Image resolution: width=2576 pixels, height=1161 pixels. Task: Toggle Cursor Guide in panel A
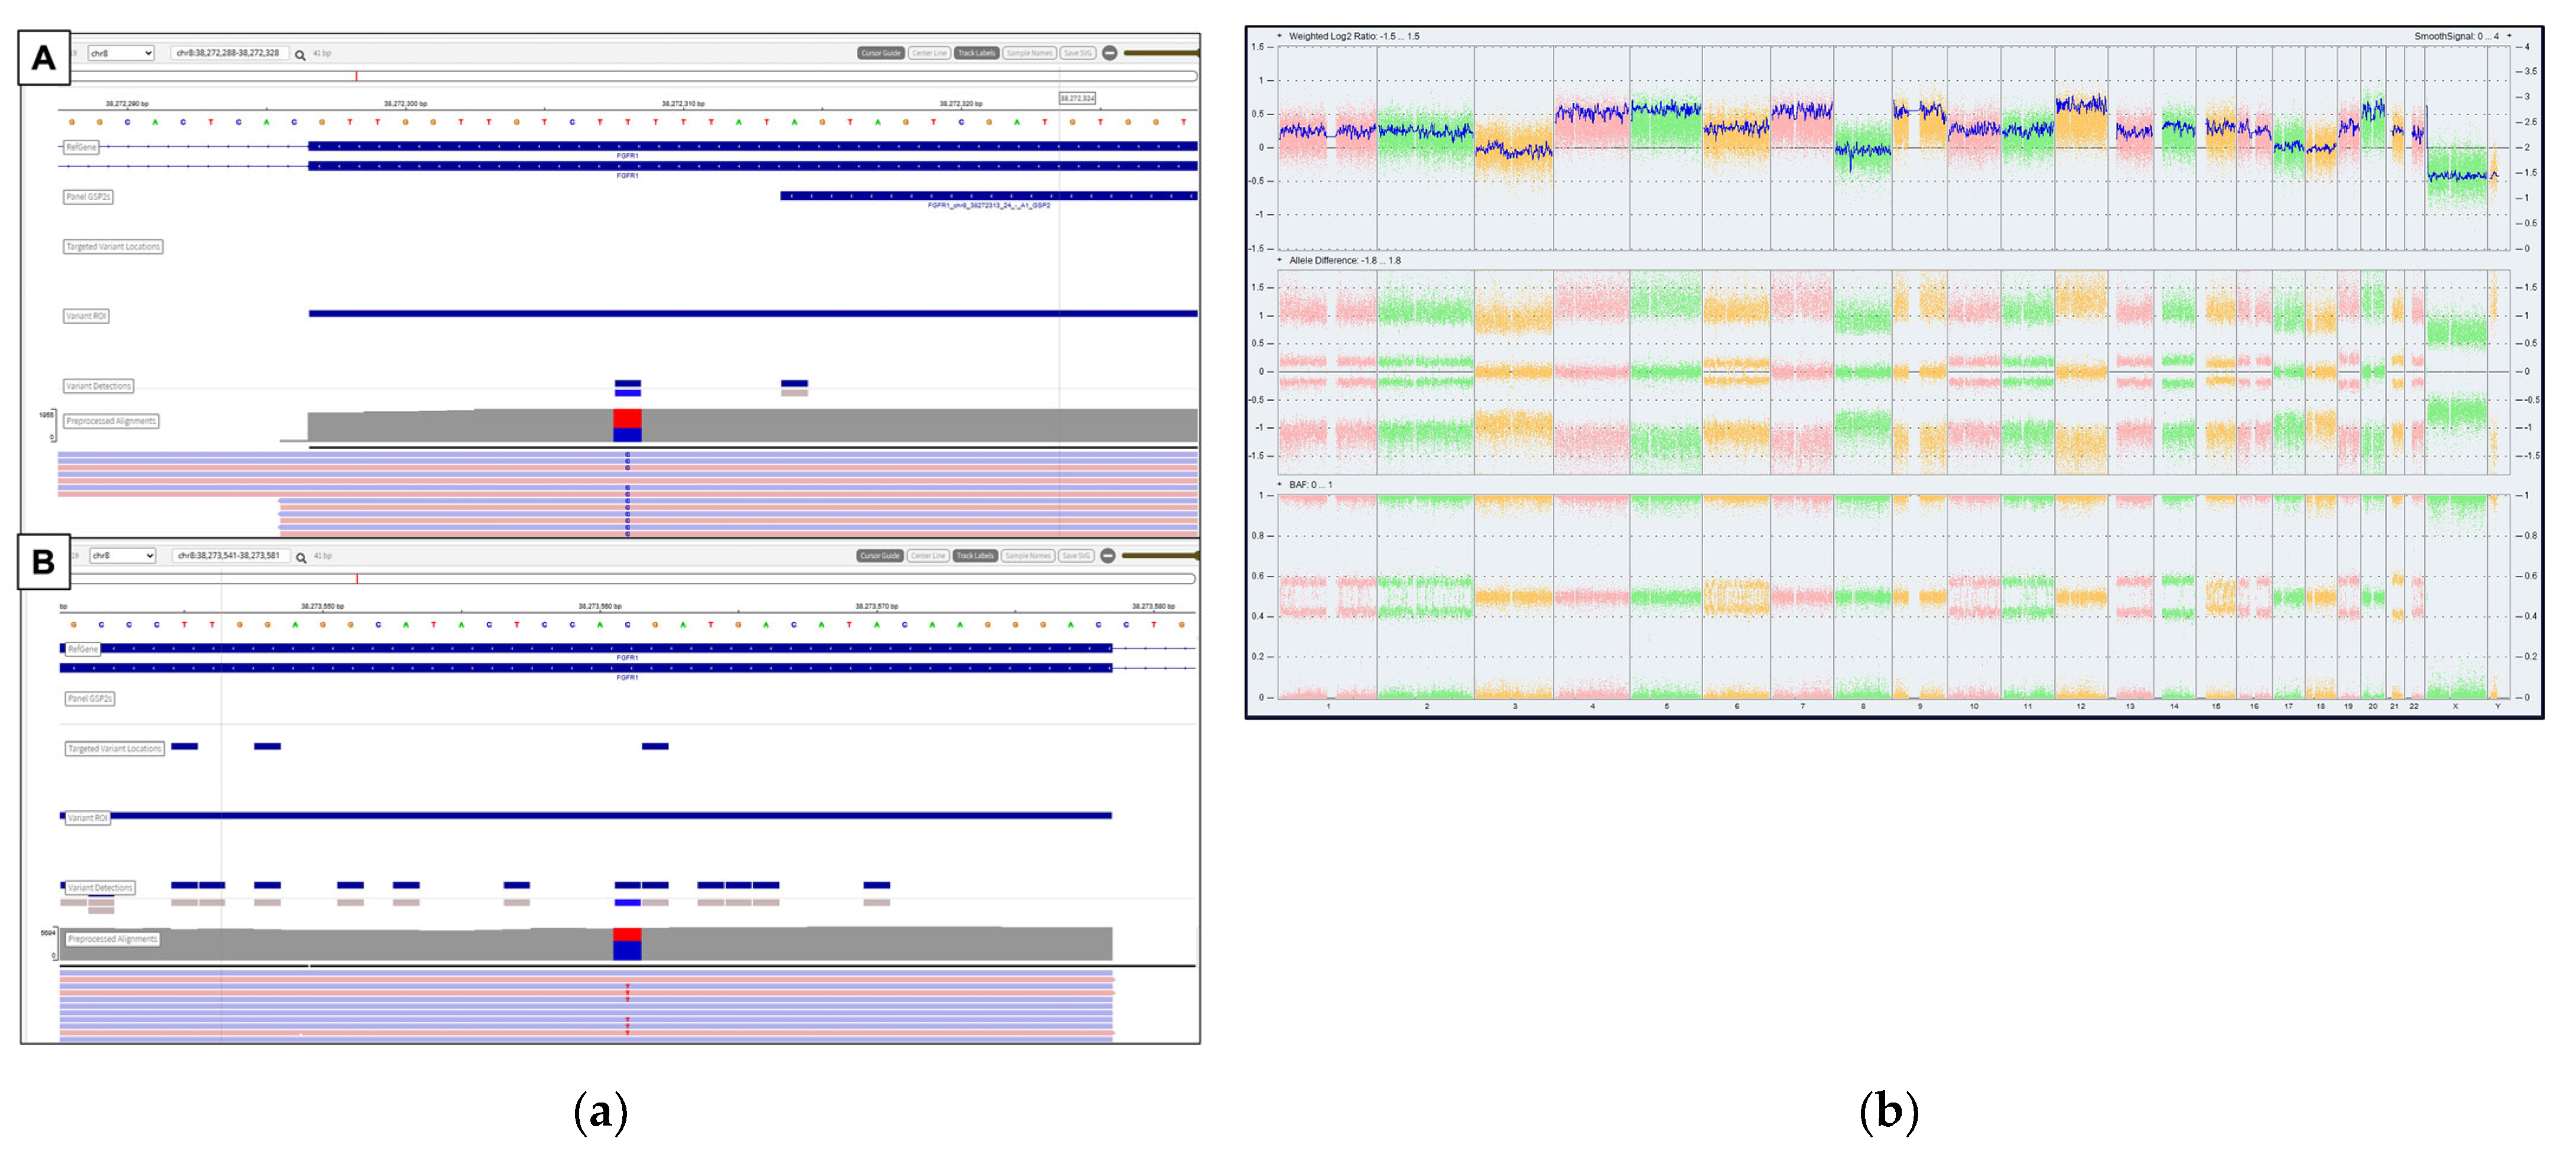880,53
